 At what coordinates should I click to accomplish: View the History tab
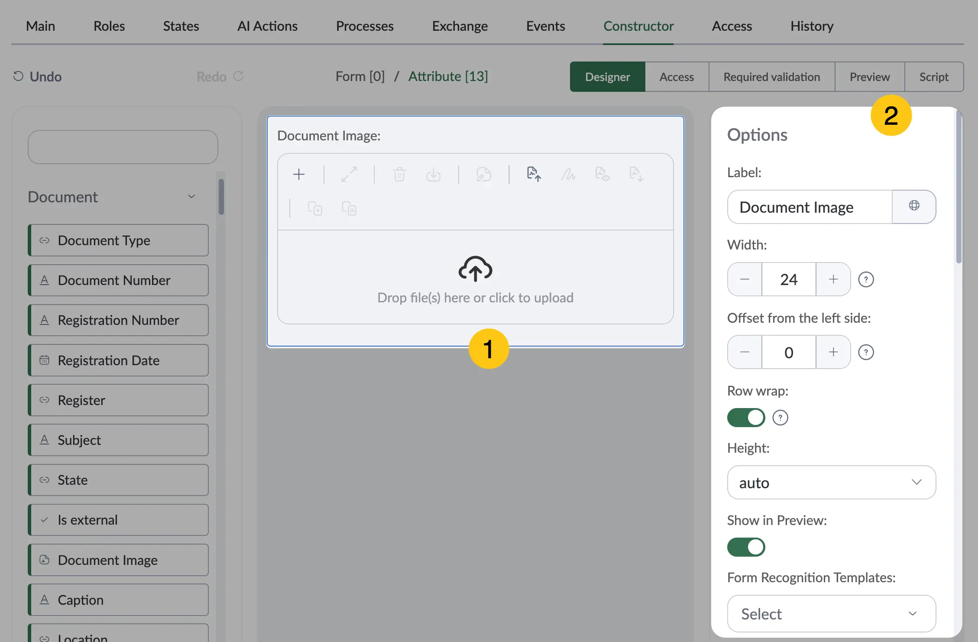coord(812,26)
